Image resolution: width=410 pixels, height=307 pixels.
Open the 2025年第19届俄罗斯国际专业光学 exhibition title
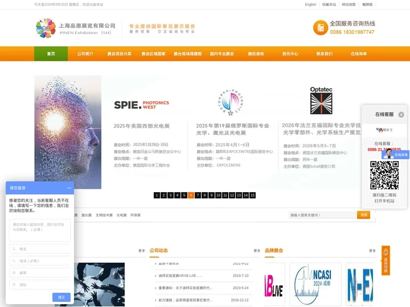click(233, 129)
